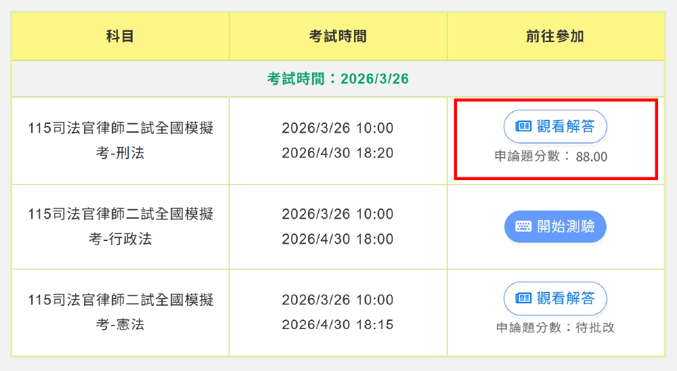Click the 2026/4/30 18:20 end time

click(x=338, y=153)
